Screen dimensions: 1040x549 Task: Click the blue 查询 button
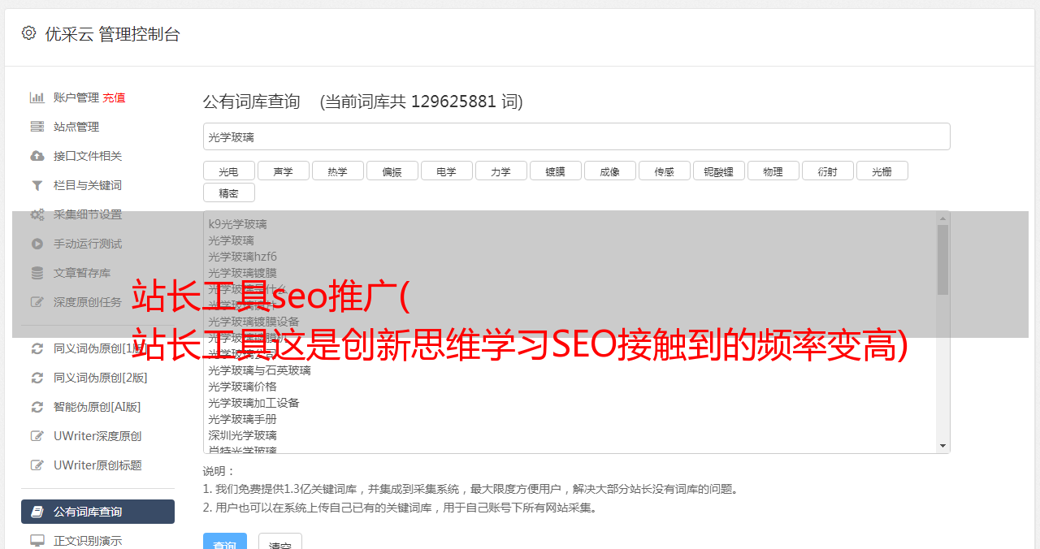click(x=224, y=543)
